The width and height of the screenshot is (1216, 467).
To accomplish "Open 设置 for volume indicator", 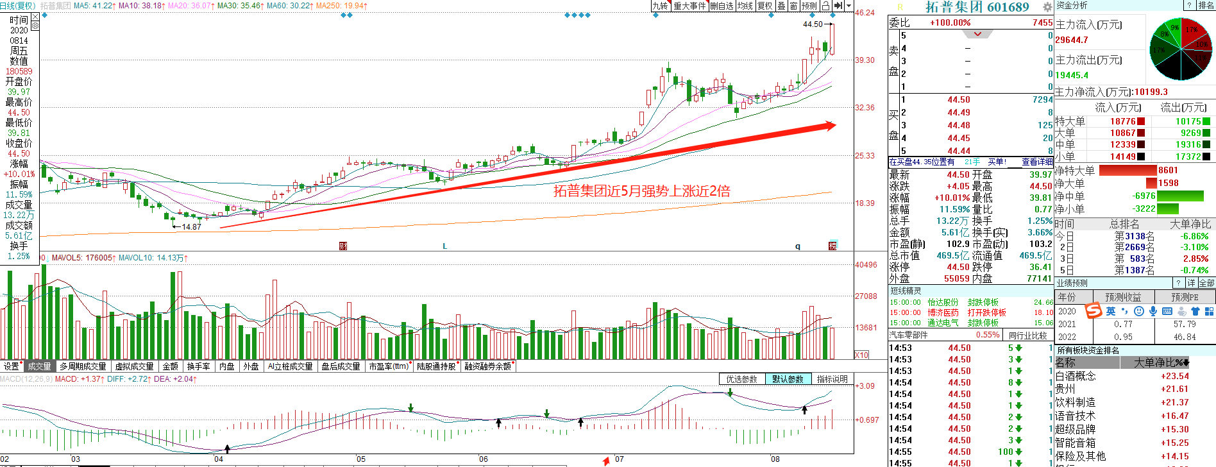I will point(12,366).
